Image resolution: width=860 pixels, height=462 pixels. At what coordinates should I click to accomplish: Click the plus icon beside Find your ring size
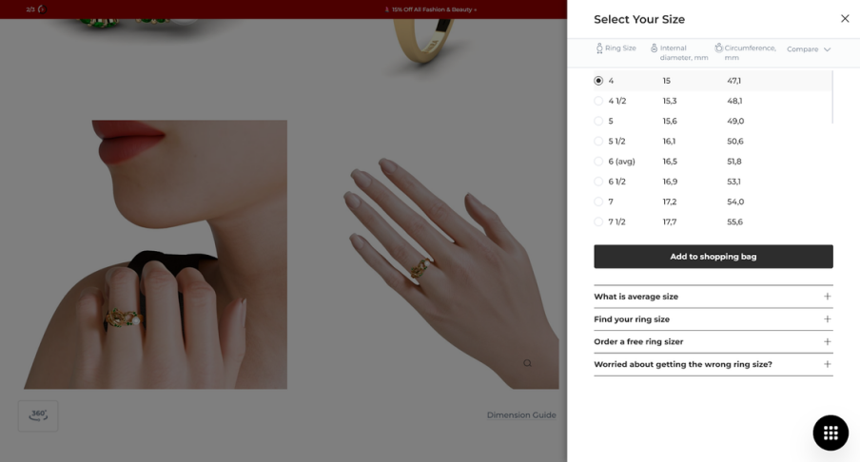pyautogui.click(x=827, y=319)
